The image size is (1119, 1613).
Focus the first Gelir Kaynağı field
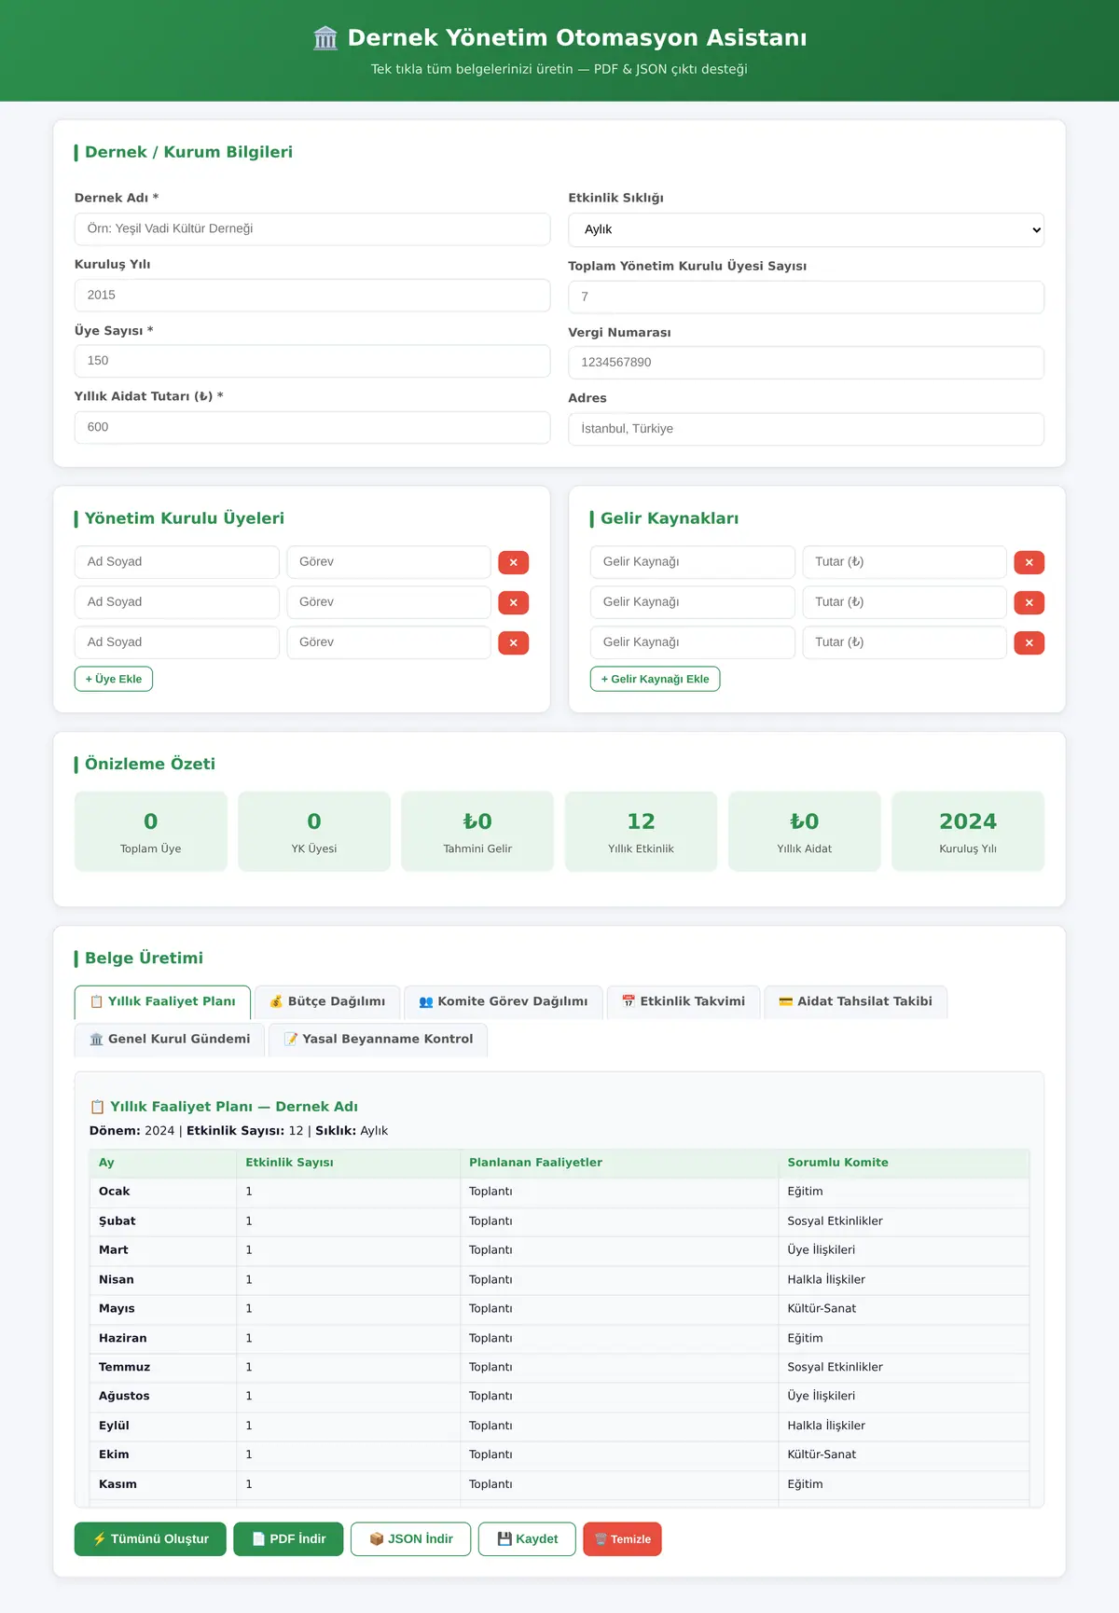(693, 562)
